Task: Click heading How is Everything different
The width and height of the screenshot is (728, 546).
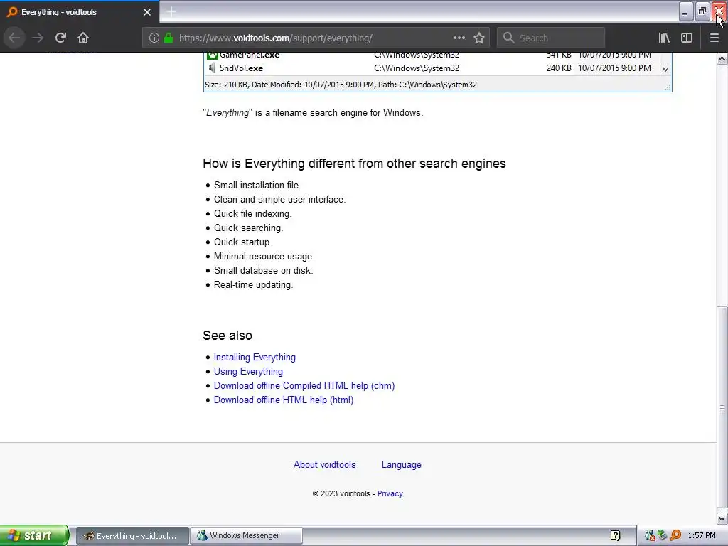Action: (354, 164)
